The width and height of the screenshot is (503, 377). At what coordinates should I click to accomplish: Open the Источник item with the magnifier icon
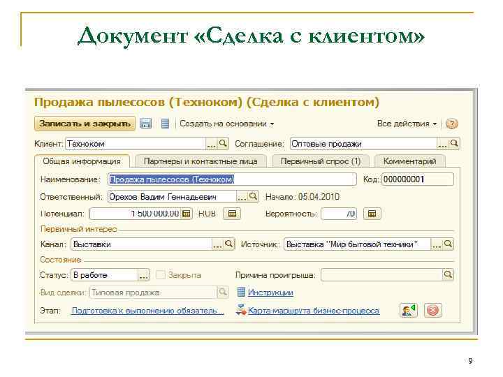(x=448, y=244)
